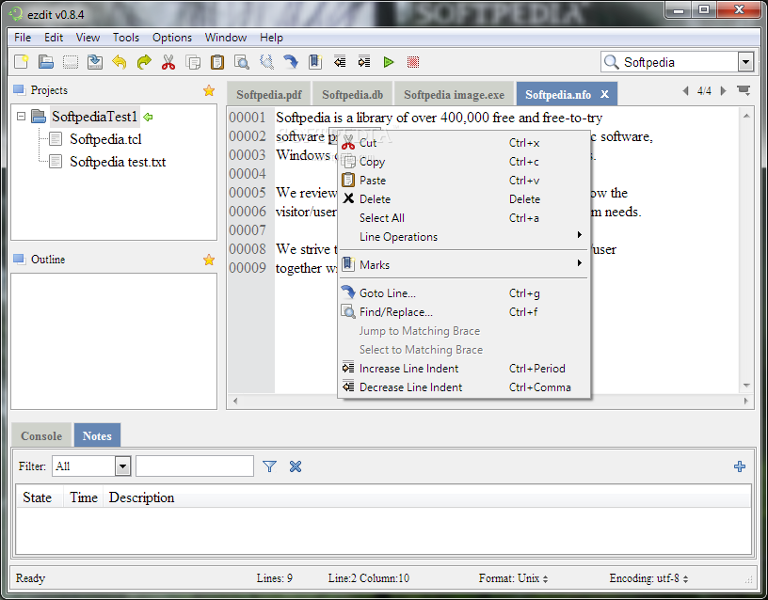768x600 pixels.
Task: Click the Copy toolbar icon
Action: (193, 62)
